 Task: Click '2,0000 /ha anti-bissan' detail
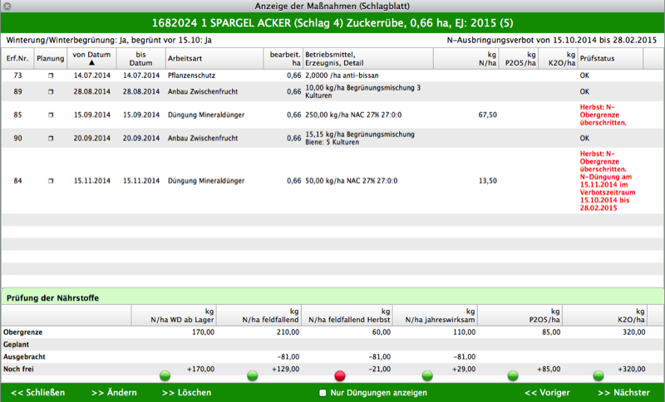[342, 76]
